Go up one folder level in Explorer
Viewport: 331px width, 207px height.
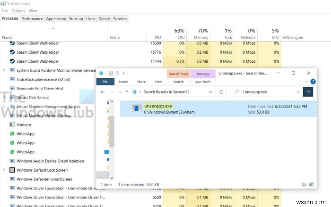pos(127,92)
